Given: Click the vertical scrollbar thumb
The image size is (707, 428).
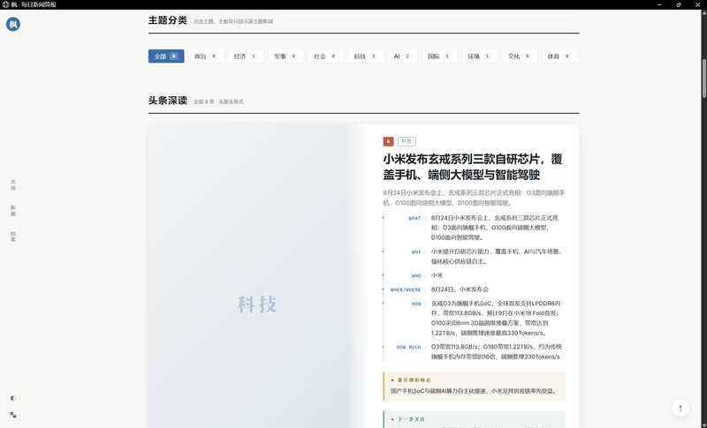Looking at the screenshot, I should [703, 78].
